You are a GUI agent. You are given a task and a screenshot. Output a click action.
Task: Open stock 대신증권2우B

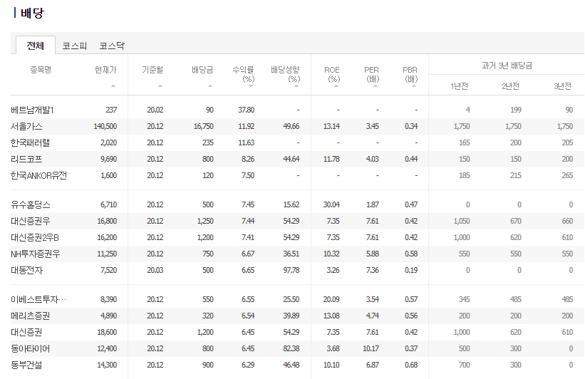pos(35,238)
